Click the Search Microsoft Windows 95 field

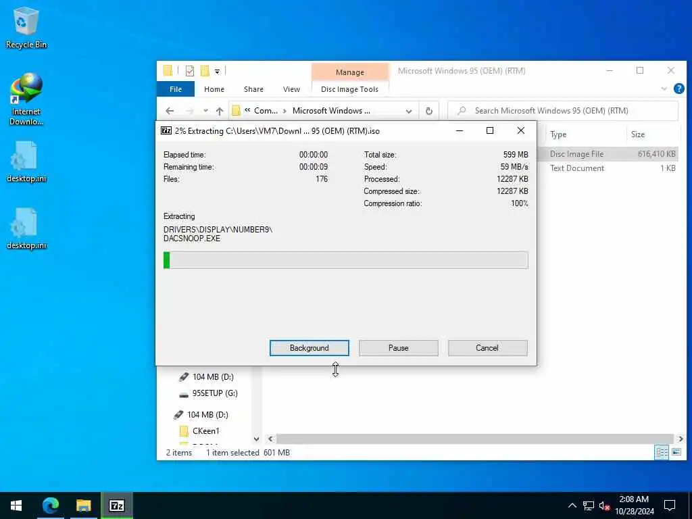pyautogui.click(x=563, y=111)
